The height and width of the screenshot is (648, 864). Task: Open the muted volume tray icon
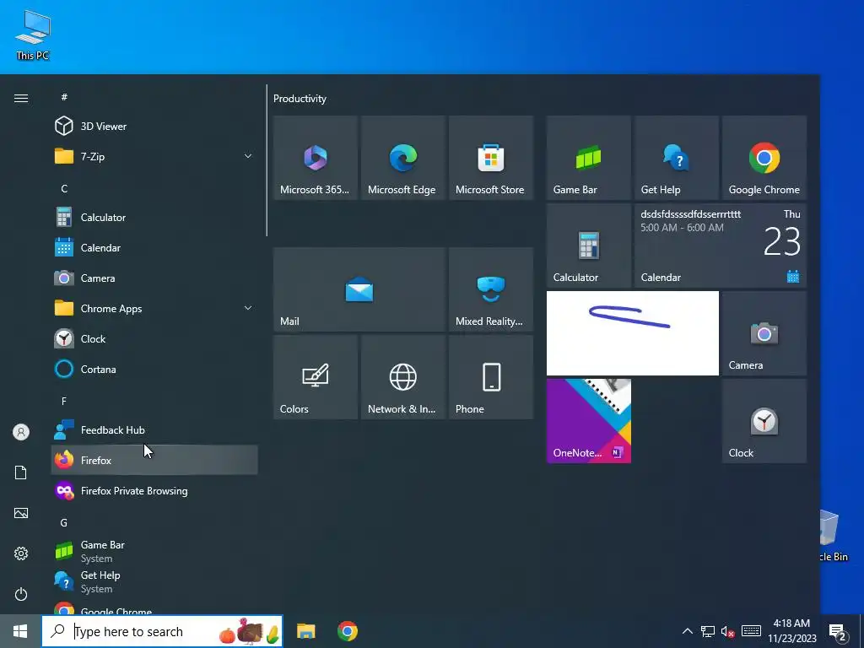(x=728, y=631)
